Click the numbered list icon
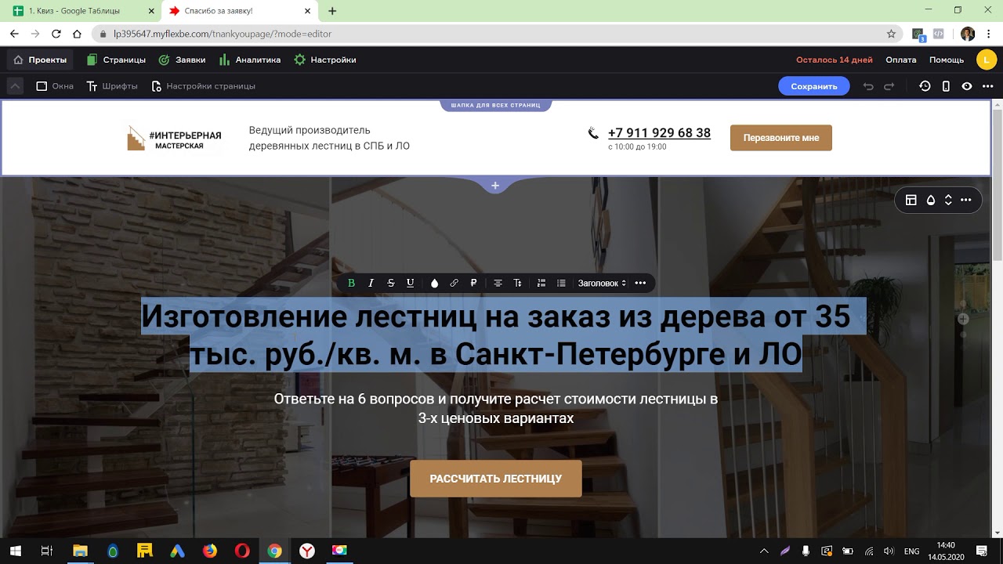Image resolution: width=1003 pixels, height=564 pixels. (x=541, y=283)
